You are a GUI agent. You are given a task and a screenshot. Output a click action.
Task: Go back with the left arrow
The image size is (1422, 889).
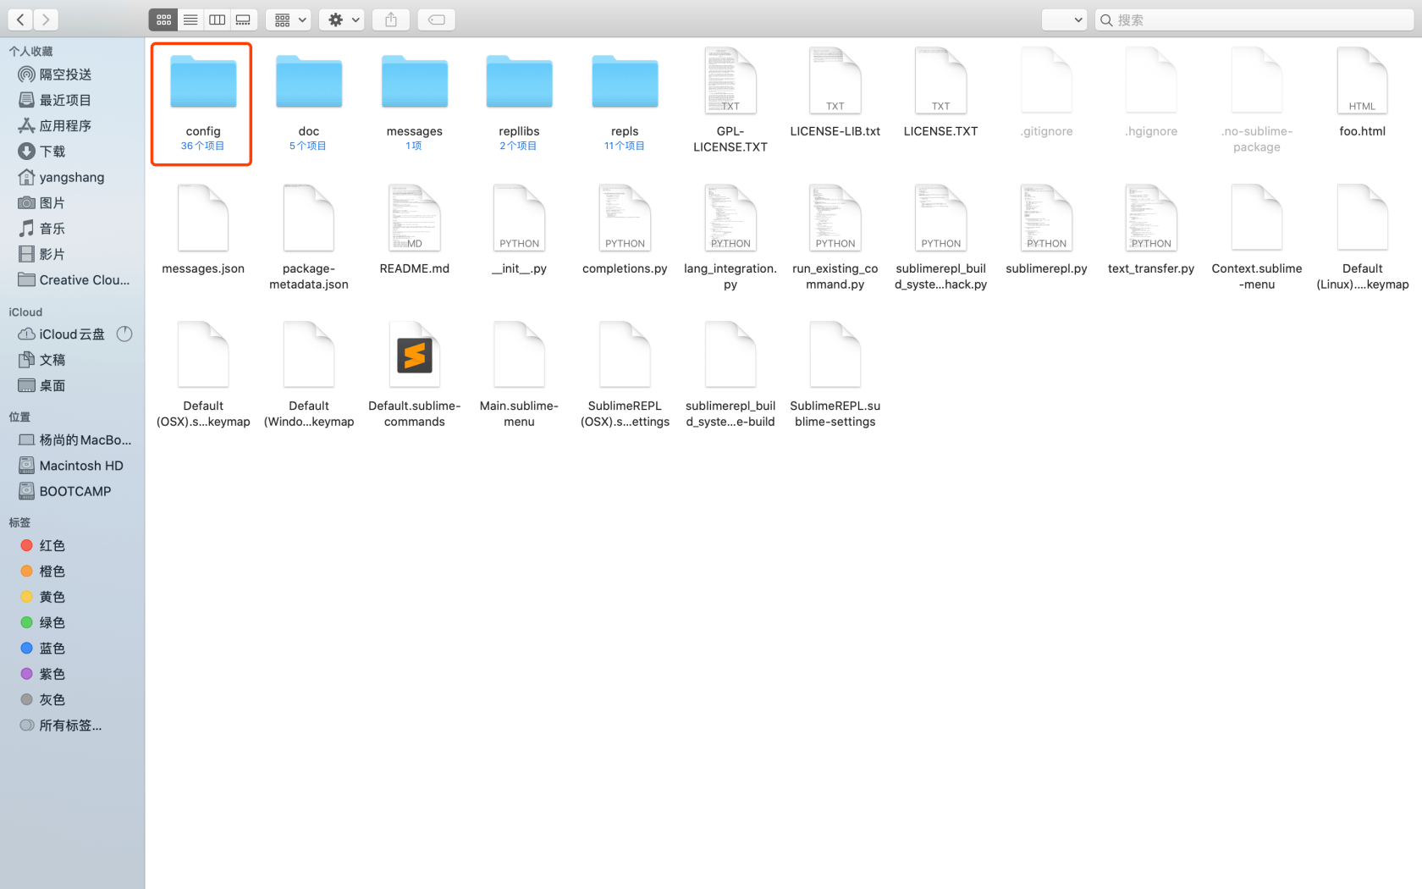(20, 19)
